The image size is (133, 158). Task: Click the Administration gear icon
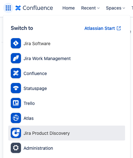tap(16, 148)
